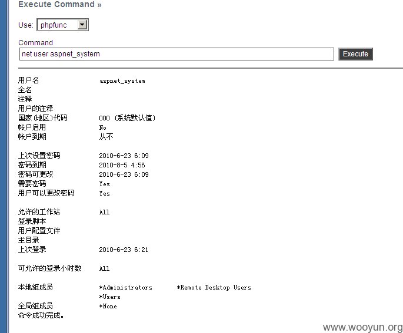Click the 用户的注释 label

tap(35, 109)
